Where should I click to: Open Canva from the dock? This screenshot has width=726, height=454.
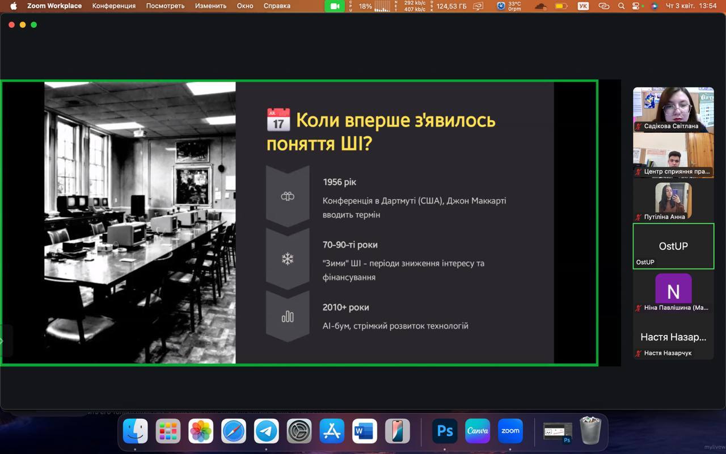click(478, 431)
